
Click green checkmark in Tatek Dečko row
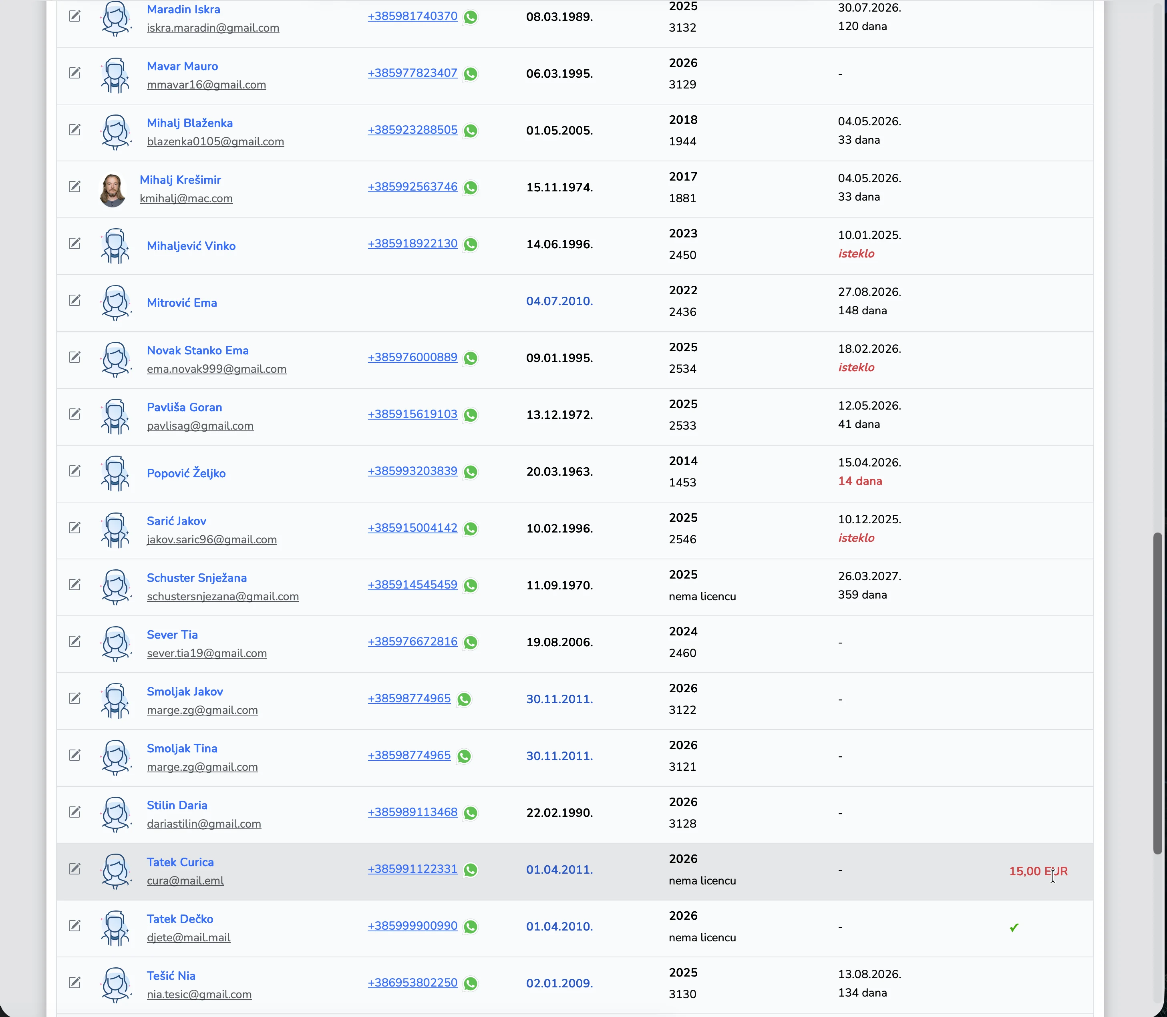click(1014, 927)
